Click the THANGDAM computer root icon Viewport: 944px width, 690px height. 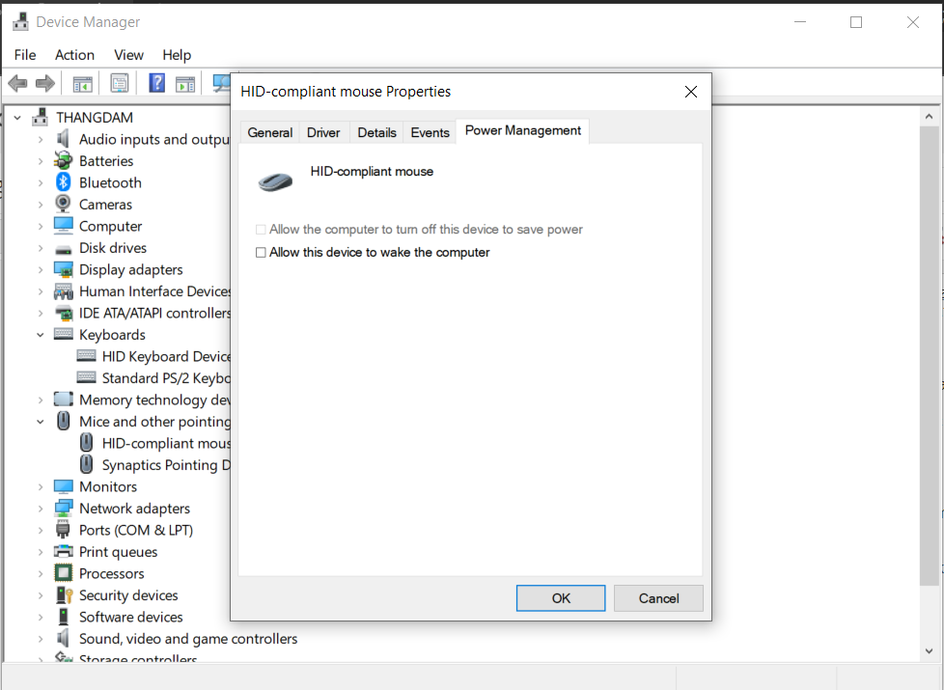tap(40, 117)
